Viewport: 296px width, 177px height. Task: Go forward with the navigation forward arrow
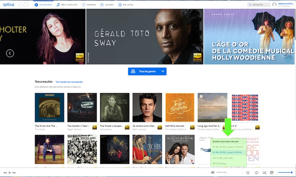click(26, 5)
